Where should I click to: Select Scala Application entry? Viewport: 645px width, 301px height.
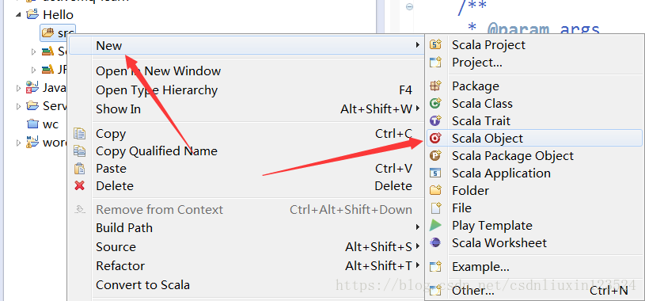pos(501,173)
